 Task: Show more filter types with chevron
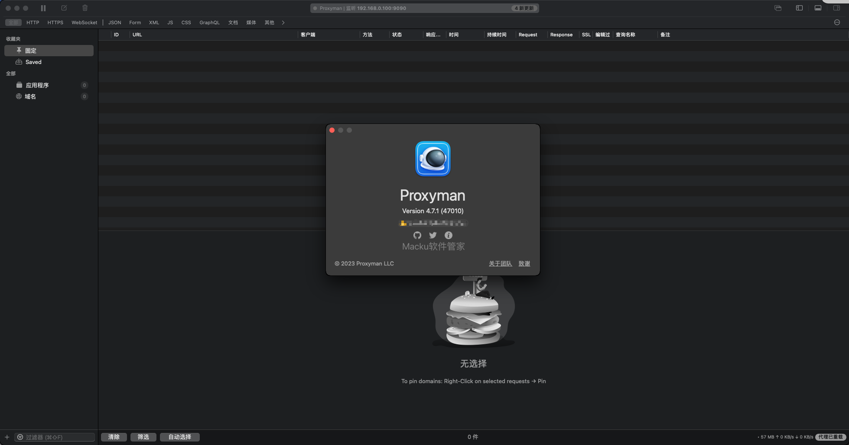coord(283,22)
